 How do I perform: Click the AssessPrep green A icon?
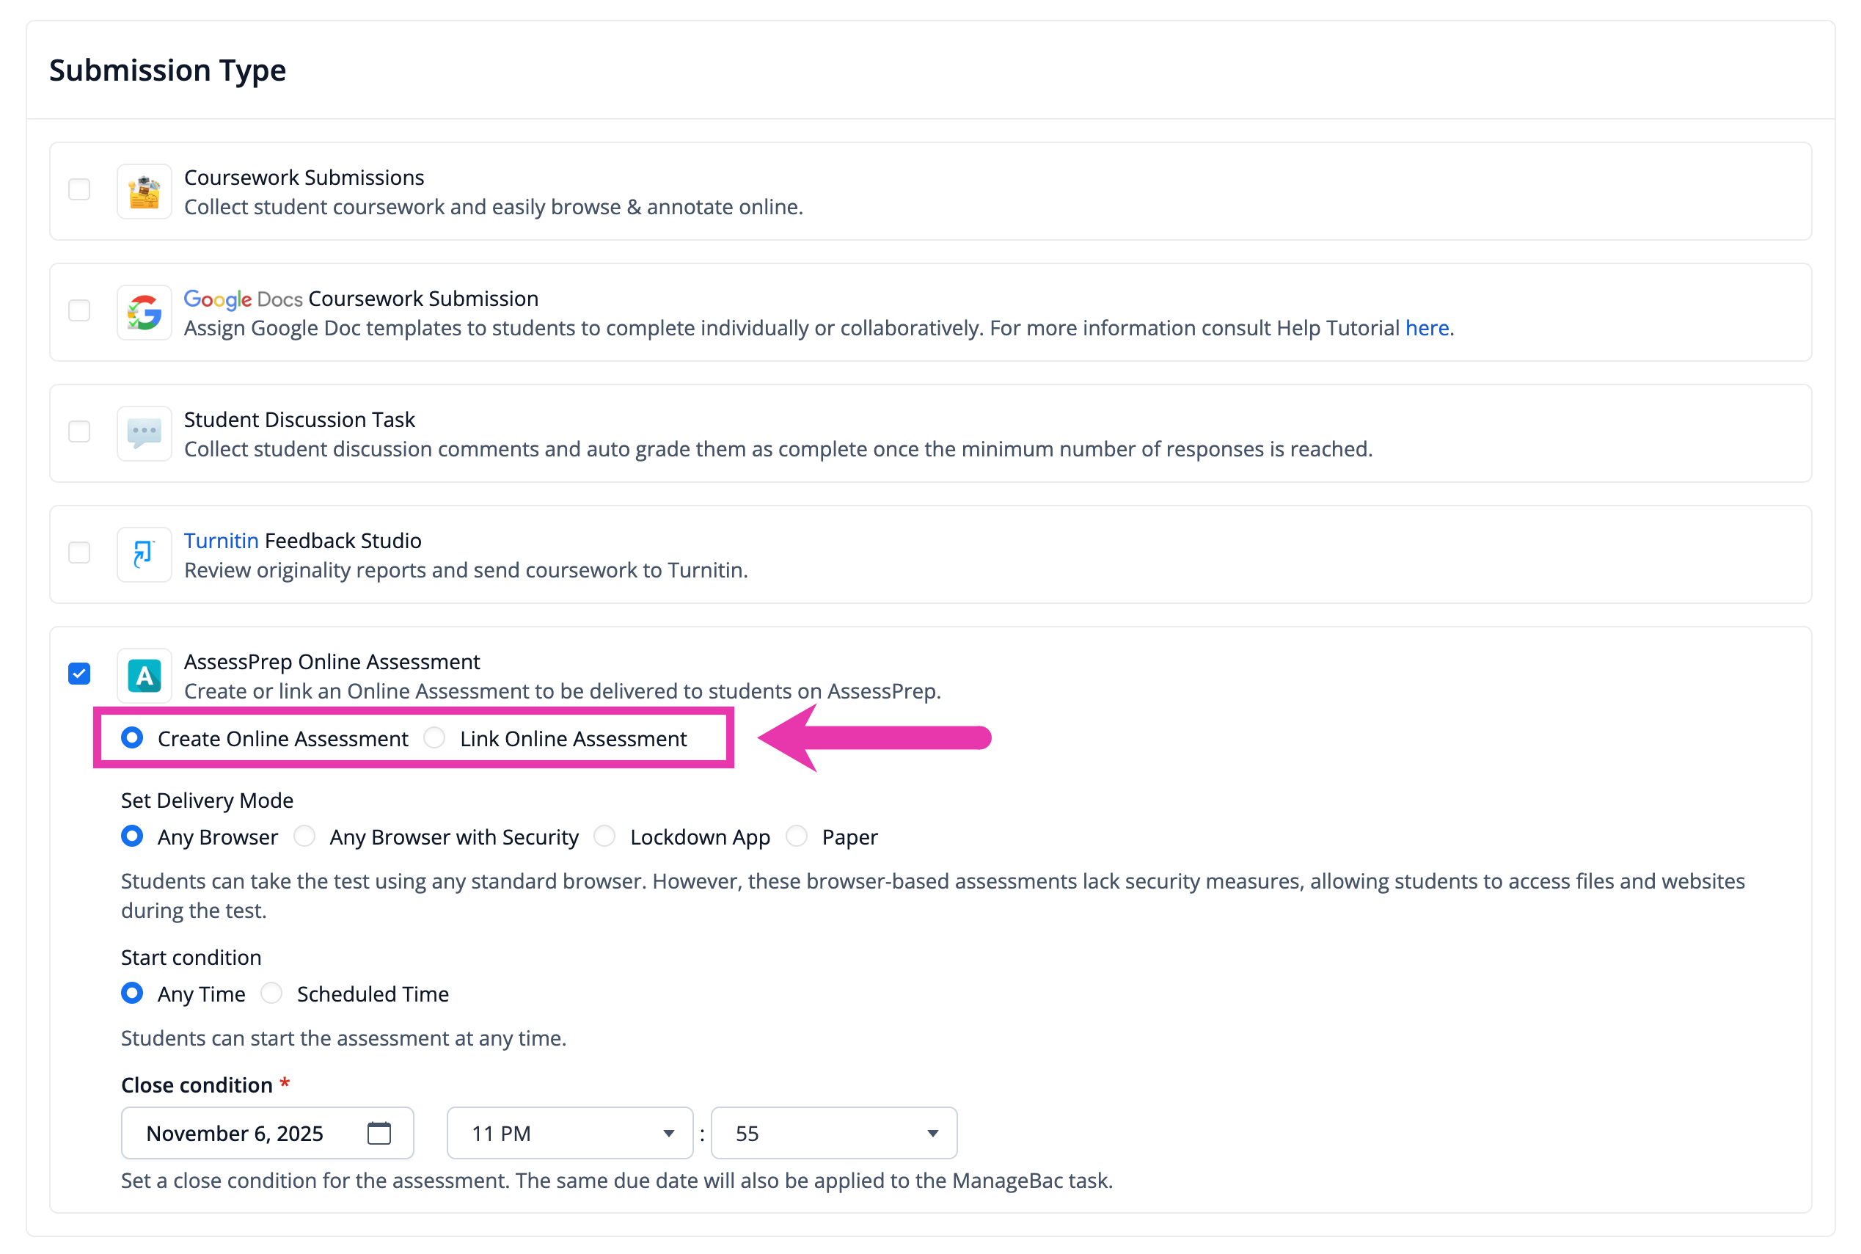(x=144, y=676)
